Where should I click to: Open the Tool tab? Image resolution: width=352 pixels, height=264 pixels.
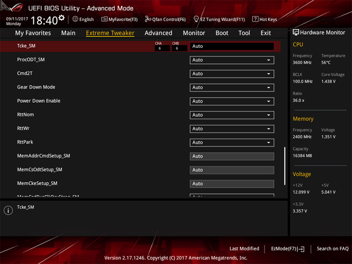pos(244,33)
